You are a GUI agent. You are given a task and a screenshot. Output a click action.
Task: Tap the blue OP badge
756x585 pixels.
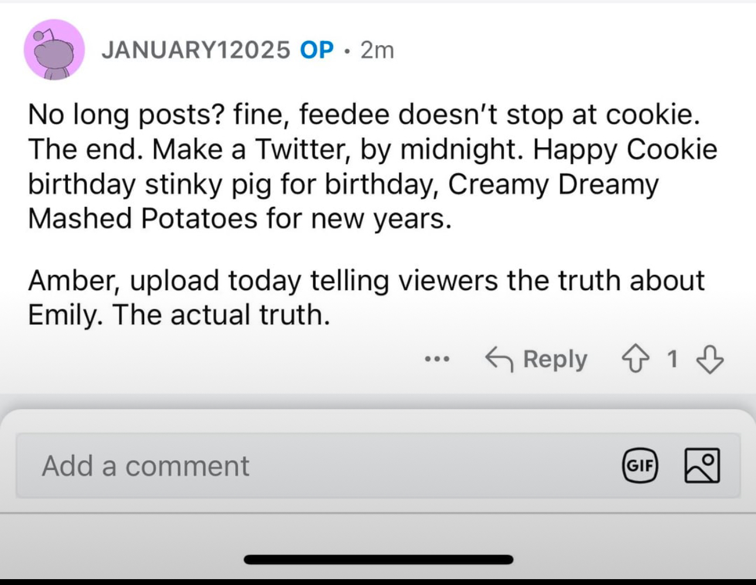pyautogui.click(x=316, y=50)
